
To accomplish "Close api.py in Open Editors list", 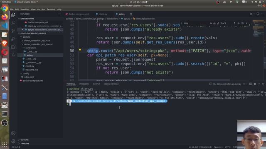I will (22, 29).
